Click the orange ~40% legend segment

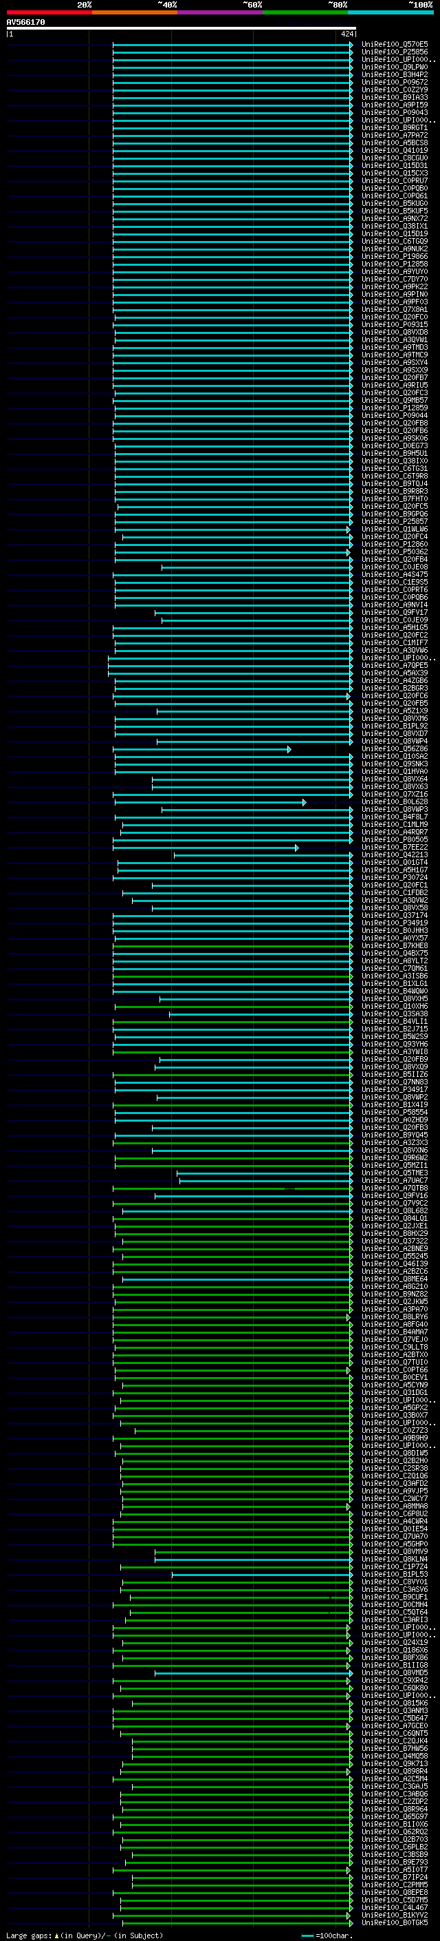(135, 12)
